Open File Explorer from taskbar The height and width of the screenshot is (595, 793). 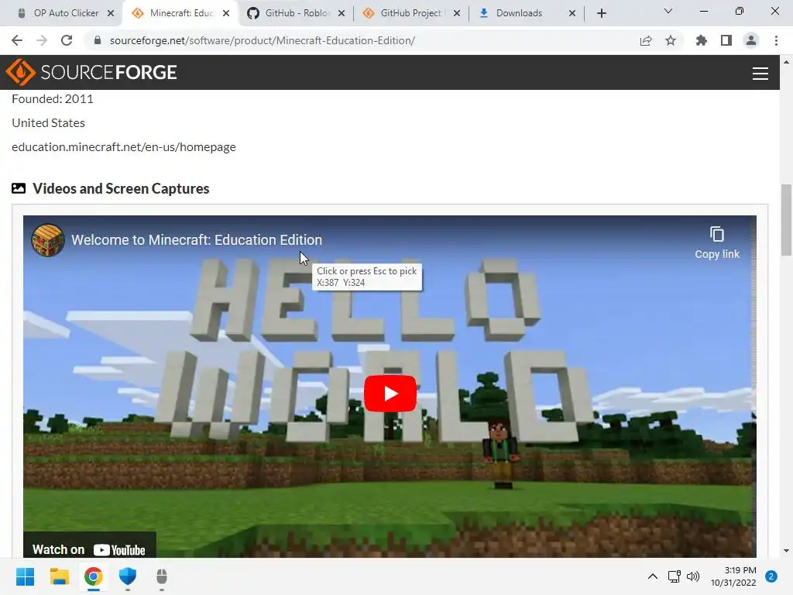[x=59, y=576]
